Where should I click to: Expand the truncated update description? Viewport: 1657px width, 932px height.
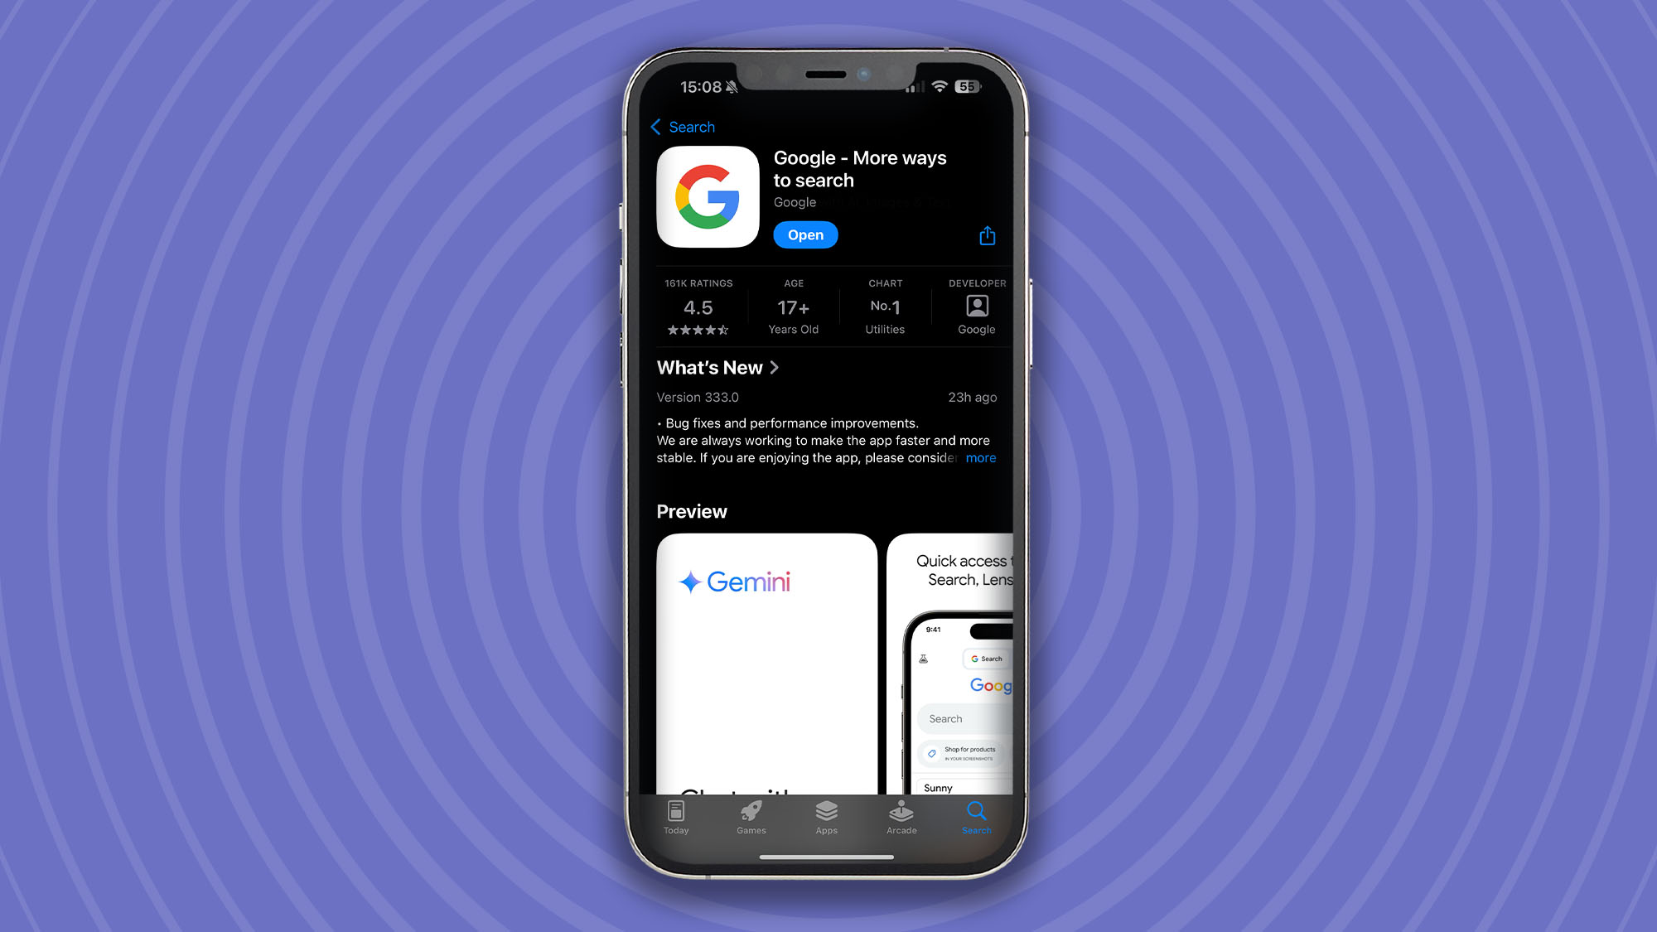(980, 457)
